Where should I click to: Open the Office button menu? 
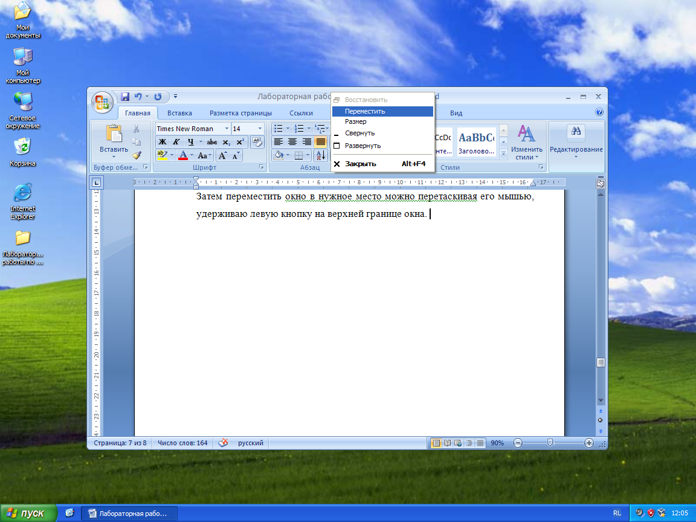tap(102, 103)
